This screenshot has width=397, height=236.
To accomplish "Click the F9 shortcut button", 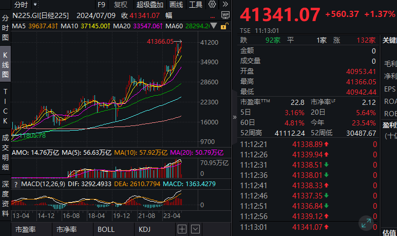I will pos(101,5).
